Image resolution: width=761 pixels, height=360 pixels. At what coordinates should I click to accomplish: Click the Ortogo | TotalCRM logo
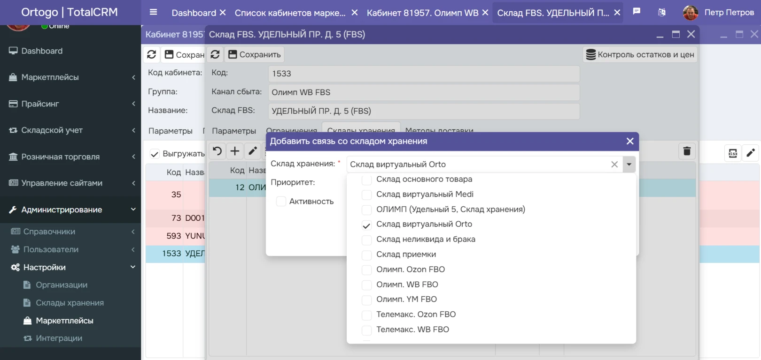70,12
